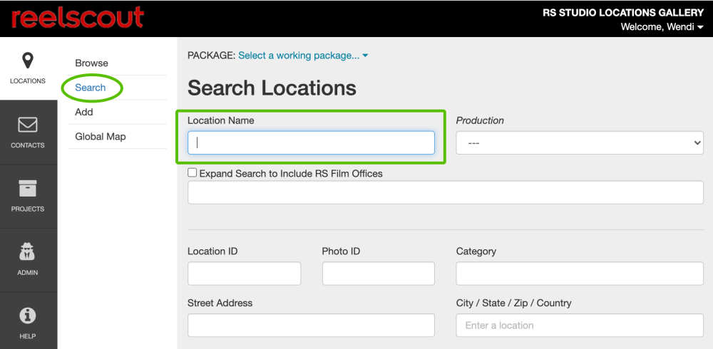Open the Welcome, Wendi user menu

662,27
